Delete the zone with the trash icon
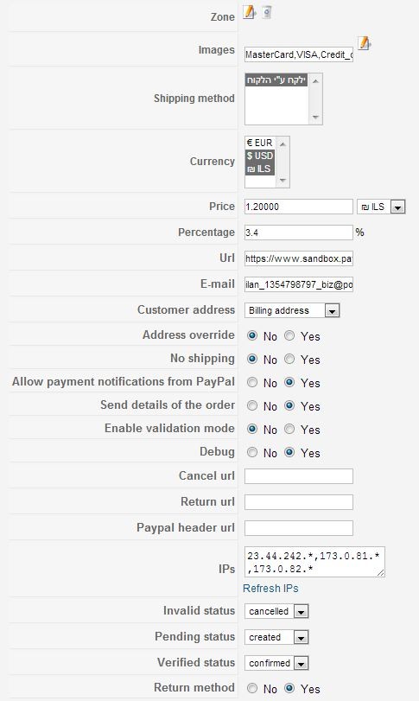Viewport: 419px width, 701px height. [267, 12]
